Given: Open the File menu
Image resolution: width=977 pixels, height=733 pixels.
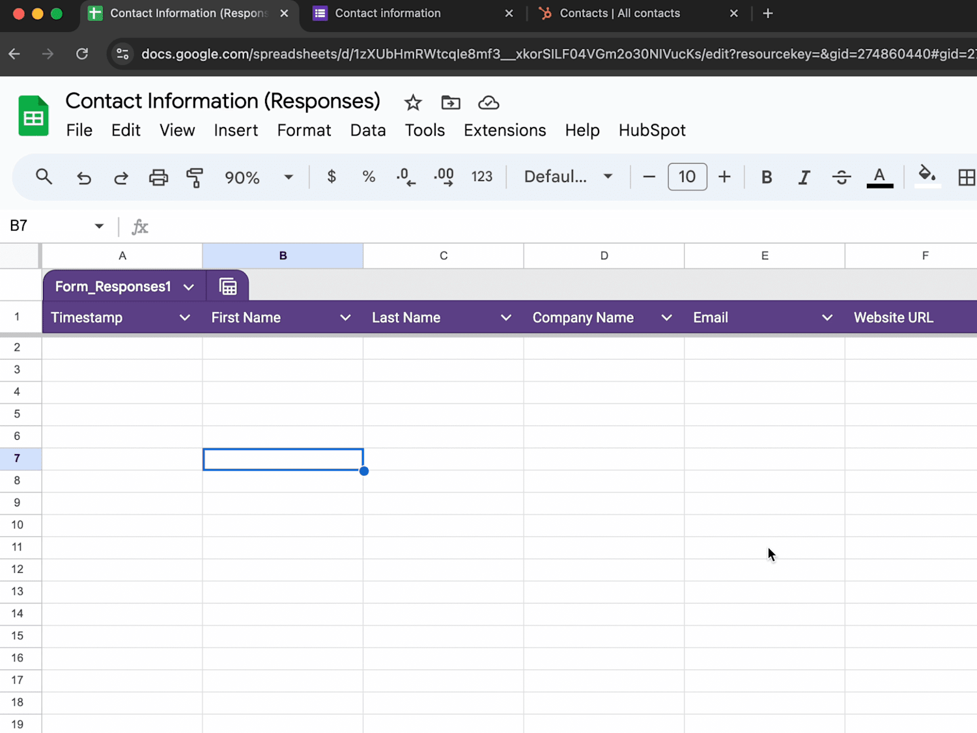Looking at the screenshot, I should pos(79,130).
